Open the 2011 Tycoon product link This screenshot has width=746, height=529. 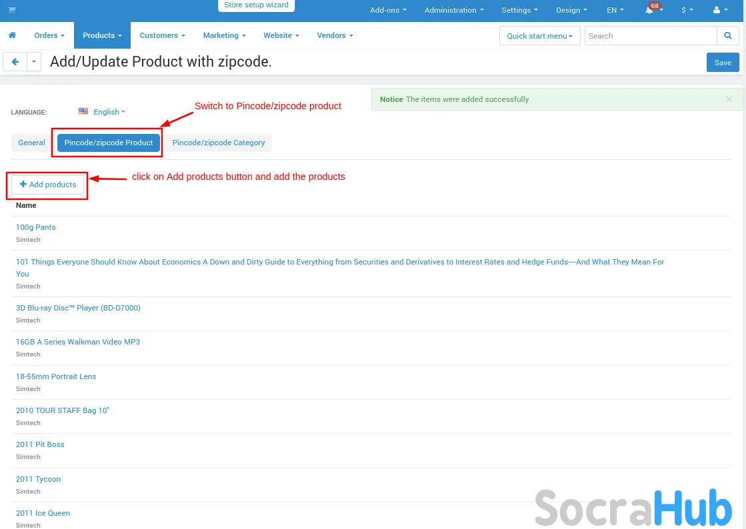pyautogui.click(x=38, y=478)
